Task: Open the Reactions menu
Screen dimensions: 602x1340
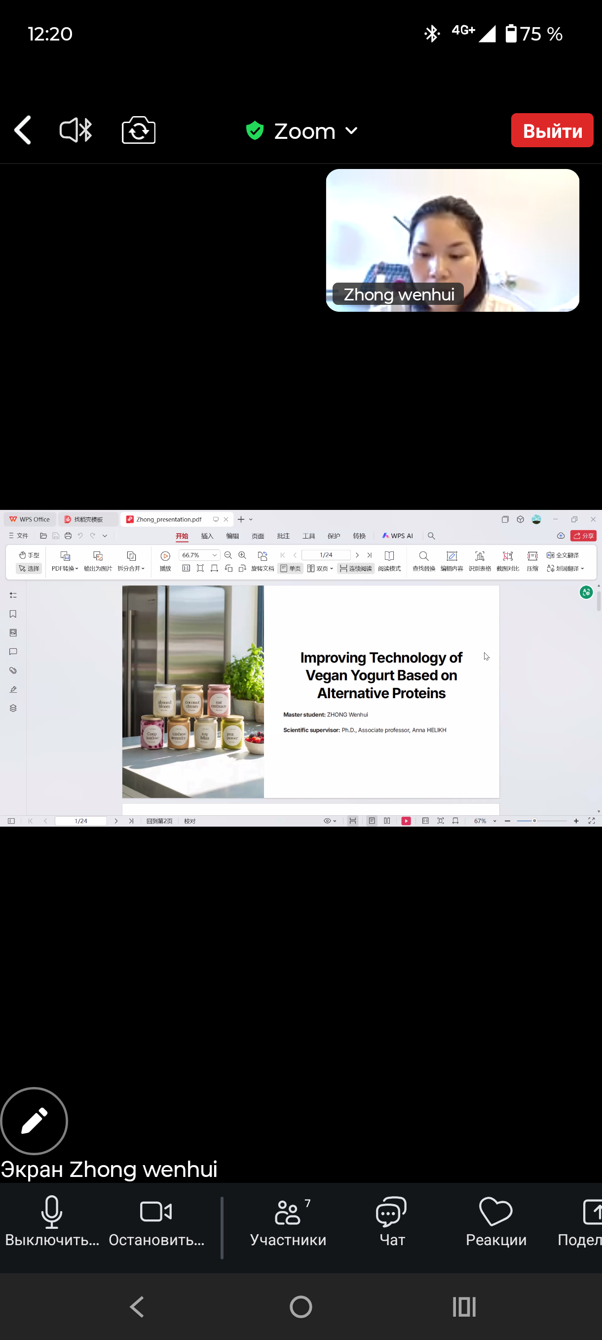Action: (495, 1222)
